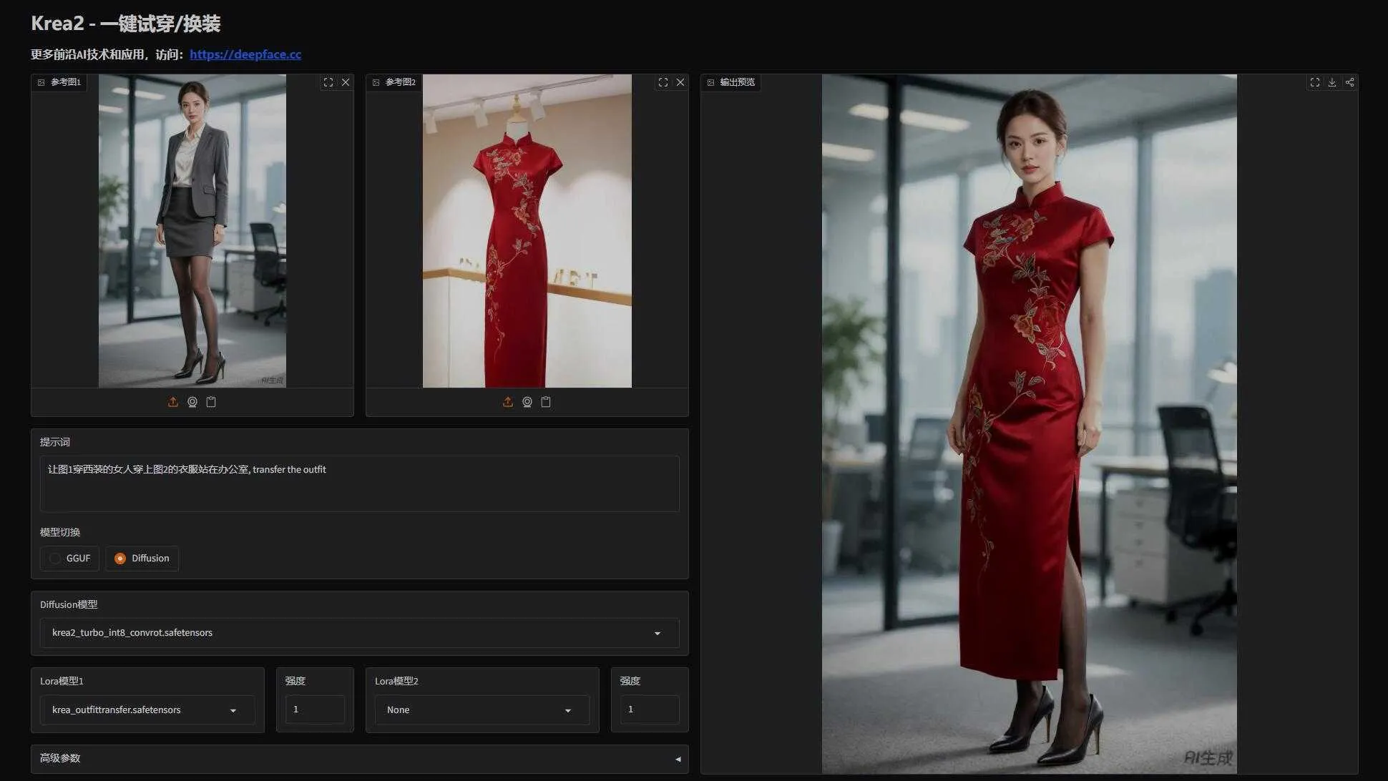Screen dimensions: 1388x781
Task: Remove the 参考图2 dress image
Action: point(680,82)
